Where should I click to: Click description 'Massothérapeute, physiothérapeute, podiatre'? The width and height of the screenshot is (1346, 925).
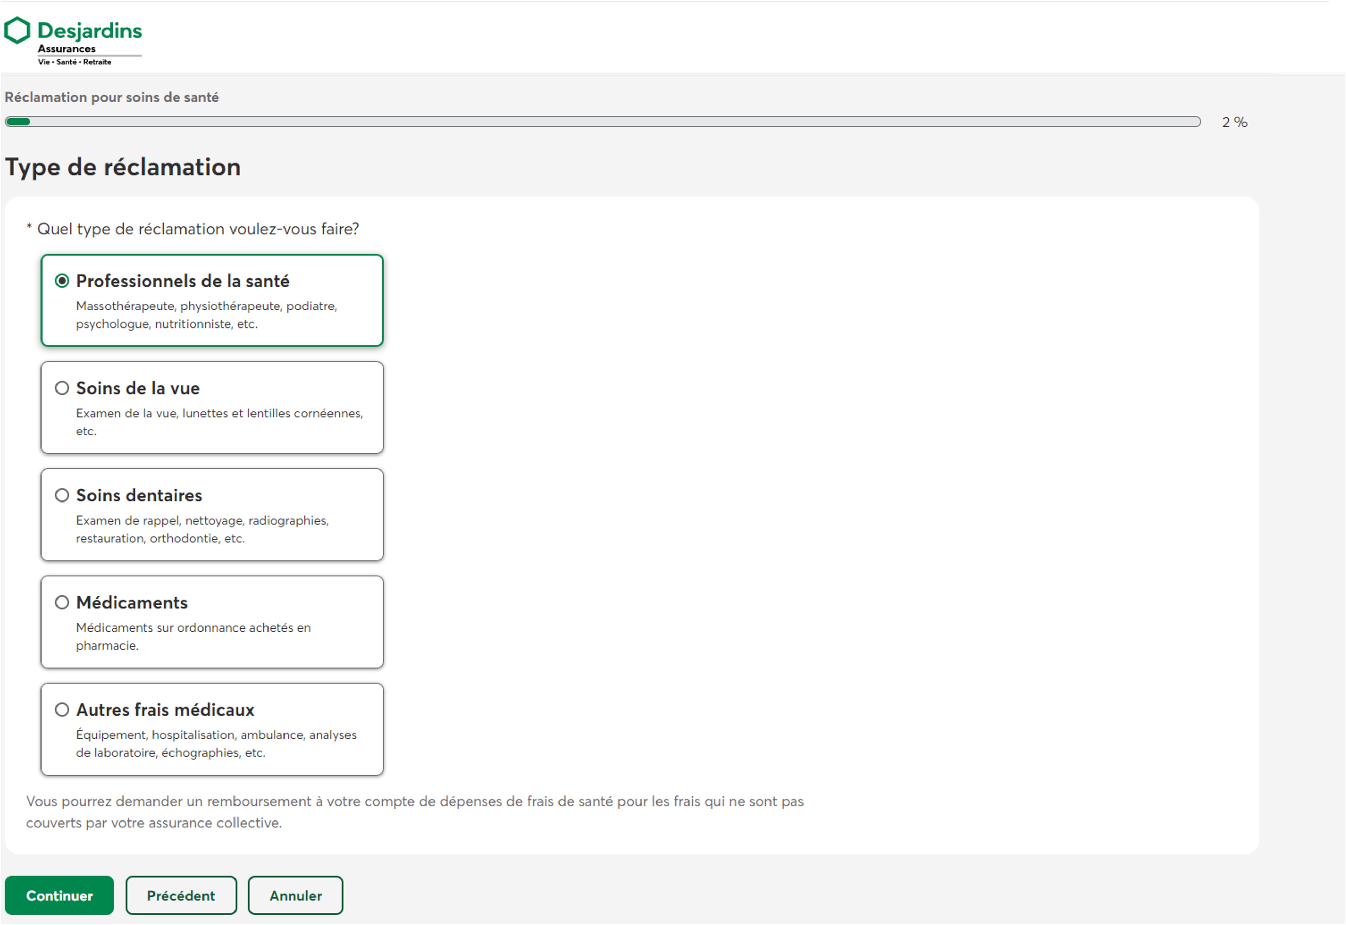206,315
